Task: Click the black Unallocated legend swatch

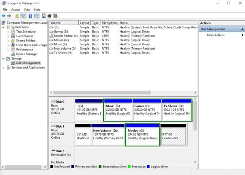Action: click(52, 166)
